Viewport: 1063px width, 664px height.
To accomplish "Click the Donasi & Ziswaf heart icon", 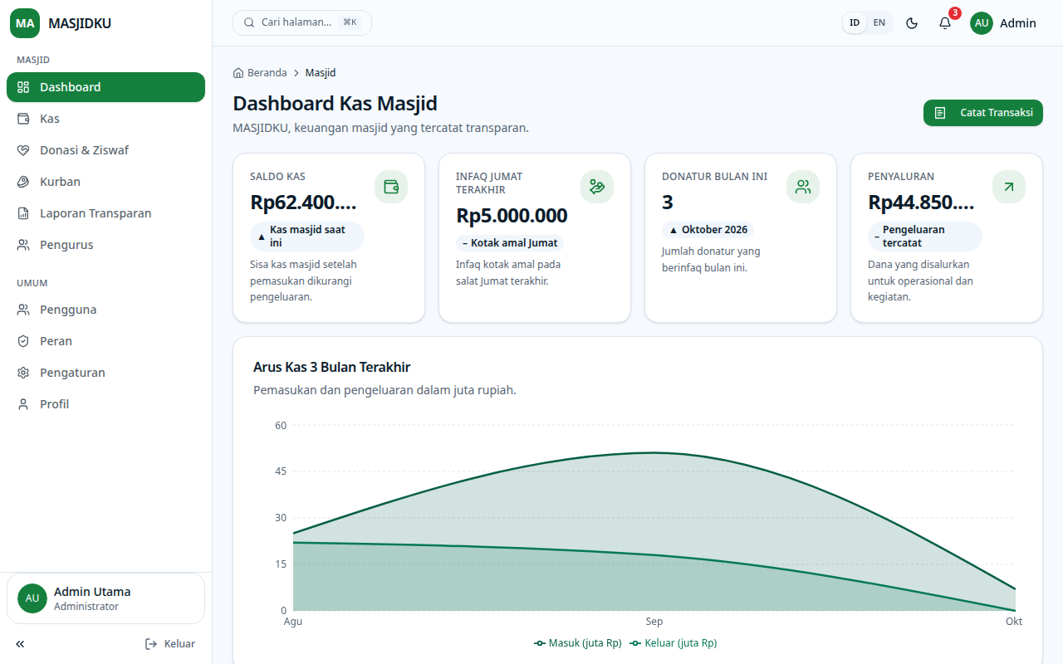I will (23, 150).
